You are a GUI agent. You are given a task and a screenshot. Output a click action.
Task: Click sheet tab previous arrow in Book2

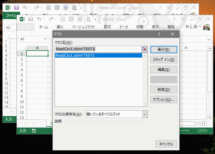[x=25, y=123]
